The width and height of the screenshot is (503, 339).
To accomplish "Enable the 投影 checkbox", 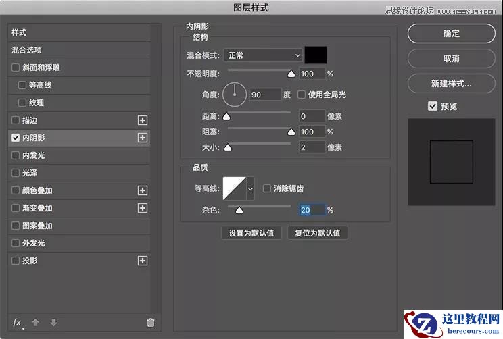I will tap(16, 261).
